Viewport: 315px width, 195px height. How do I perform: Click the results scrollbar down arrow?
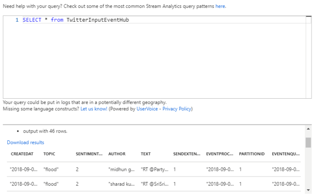click(x=308, y=190)
